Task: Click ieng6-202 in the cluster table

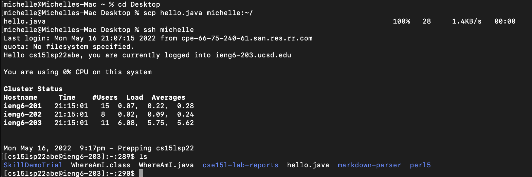Action: tap(23, 114)
